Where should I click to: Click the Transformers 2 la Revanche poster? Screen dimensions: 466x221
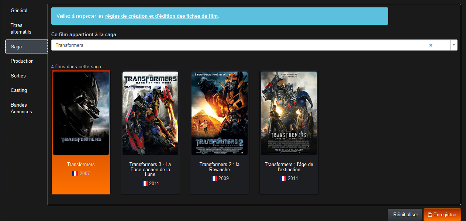click(x=220, y=113)
